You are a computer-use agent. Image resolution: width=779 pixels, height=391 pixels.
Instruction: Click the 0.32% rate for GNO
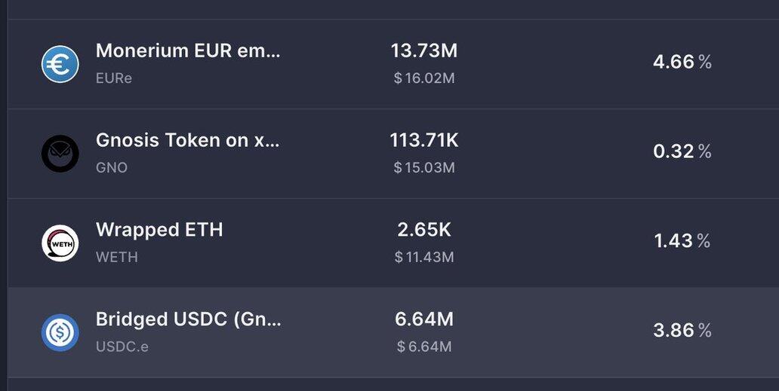pos(682,151)
